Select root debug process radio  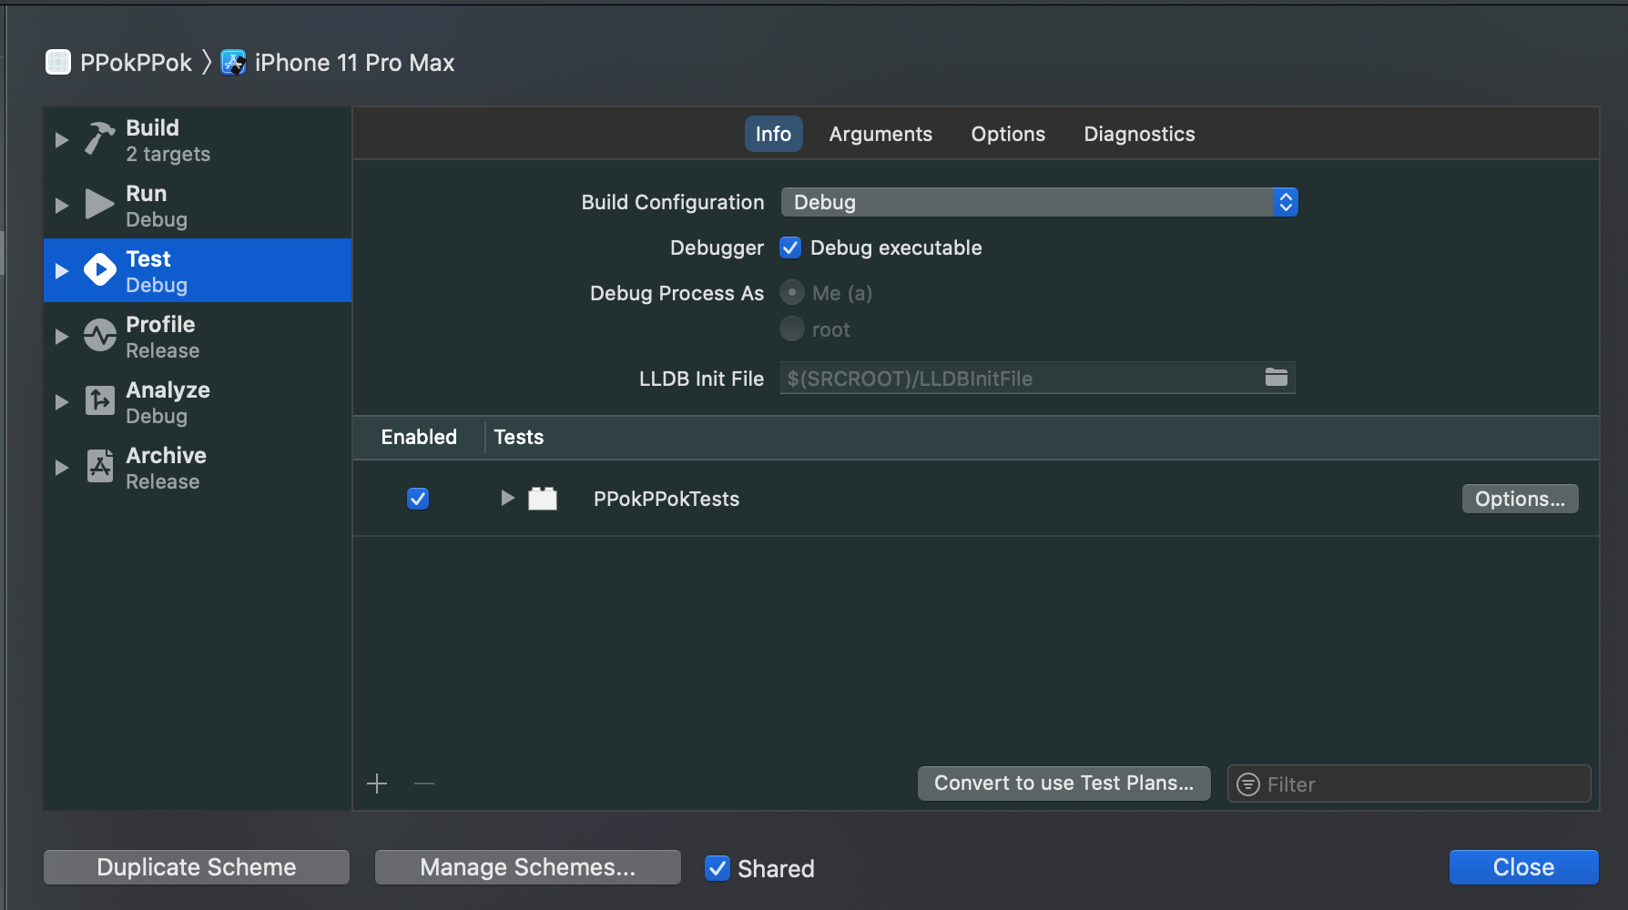point(792,329)
